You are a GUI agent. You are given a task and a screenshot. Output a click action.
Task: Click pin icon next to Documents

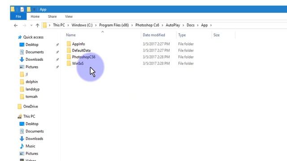pyautogui.click(x=57, y=52)
